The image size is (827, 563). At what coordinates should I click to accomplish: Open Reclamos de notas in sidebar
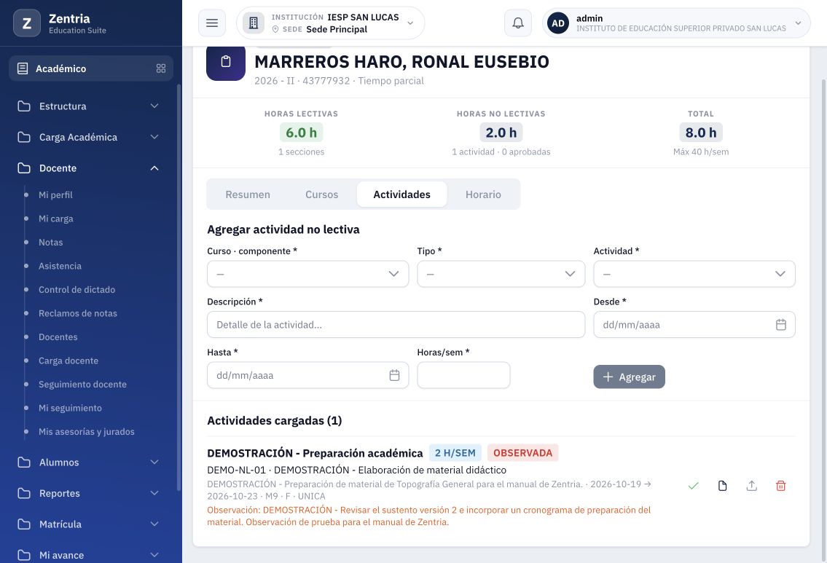coord(78,313)
